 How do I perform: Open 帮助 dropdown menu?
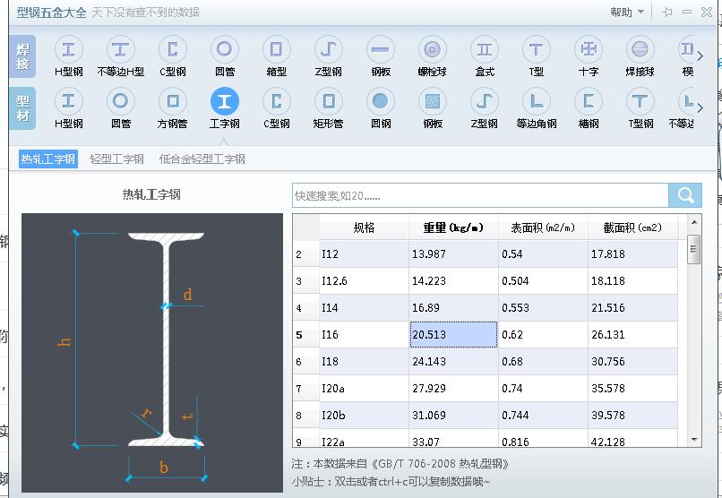627,12
